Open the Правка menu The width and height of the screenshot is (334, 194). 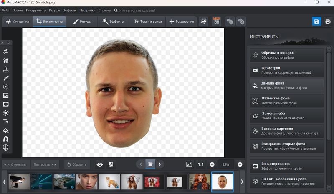tap(18, 10)
